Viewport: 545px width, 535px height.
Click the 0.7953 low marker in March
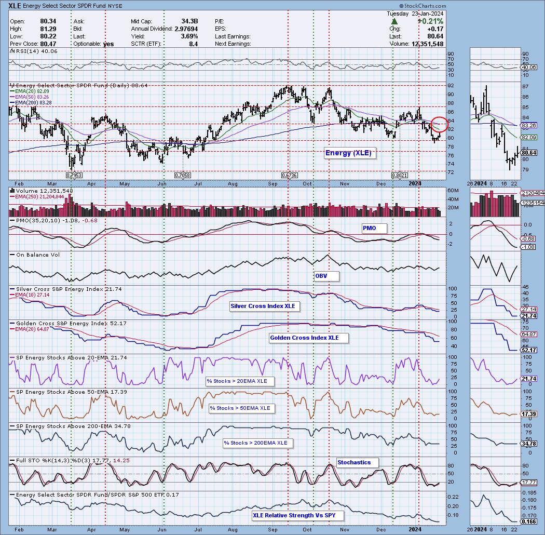(74, 176)
